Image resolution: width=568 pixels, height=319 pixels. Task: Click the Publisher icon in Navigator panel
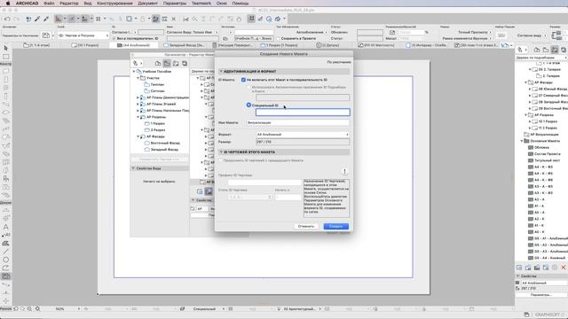(564, 50)
